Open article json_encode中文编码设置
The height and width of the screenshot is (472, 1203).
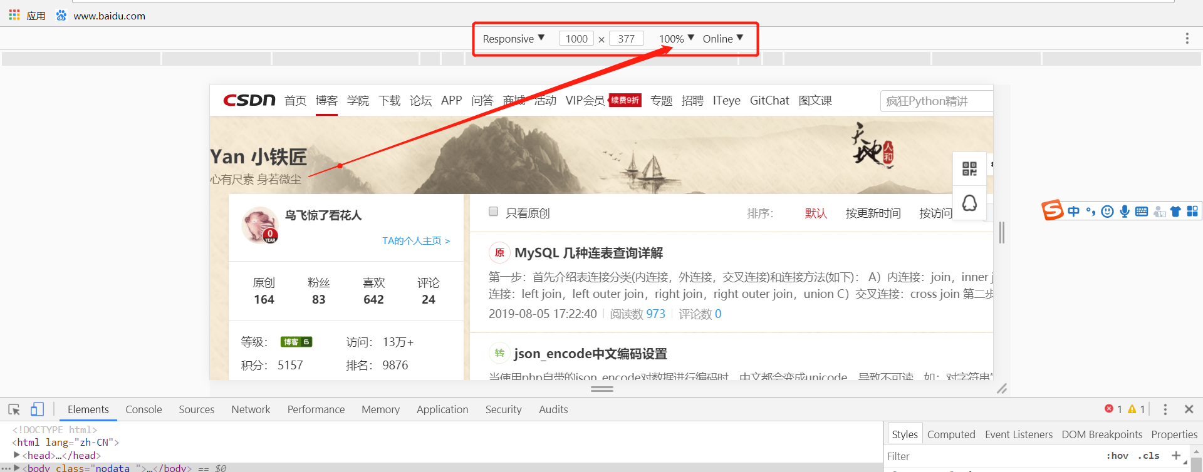(590, 354)
